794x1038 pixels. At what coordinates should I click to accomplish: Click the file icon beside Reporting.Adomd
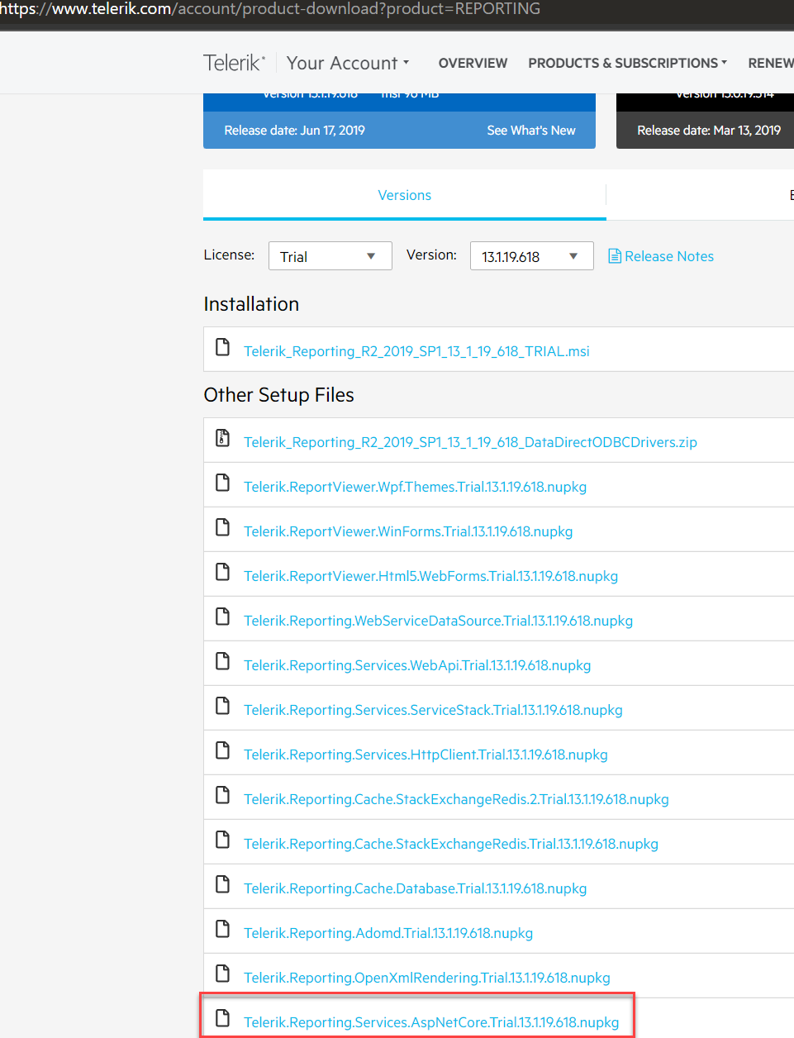point(222,929)
